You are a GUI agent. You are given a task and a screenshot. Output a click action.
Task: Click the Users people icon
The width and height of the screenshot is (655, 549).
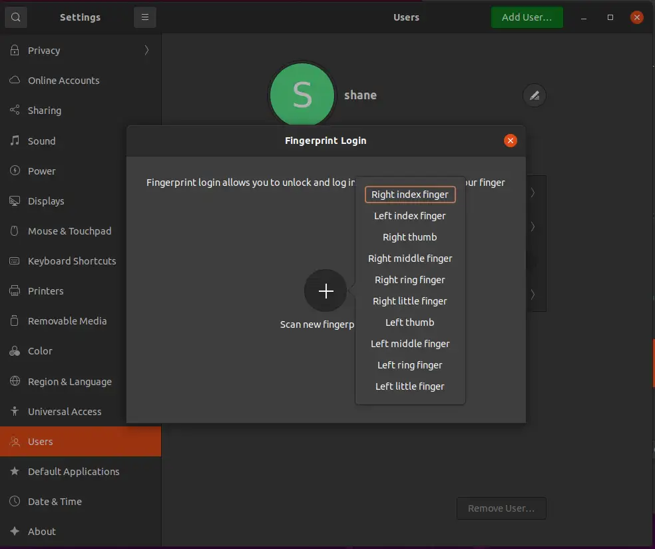tap(15, 441)
